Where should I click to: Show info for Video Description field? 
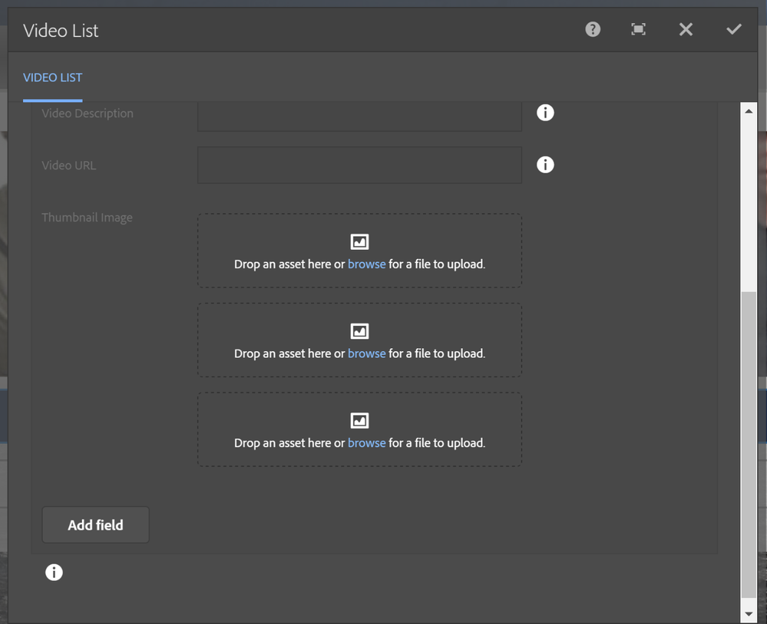pos(545,113)
